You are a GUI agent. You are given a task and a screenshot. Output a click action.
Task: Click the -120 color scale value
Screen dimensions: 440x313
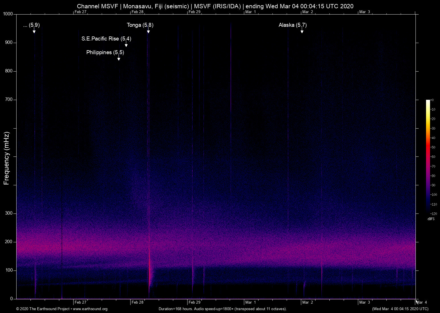(433, 214)
